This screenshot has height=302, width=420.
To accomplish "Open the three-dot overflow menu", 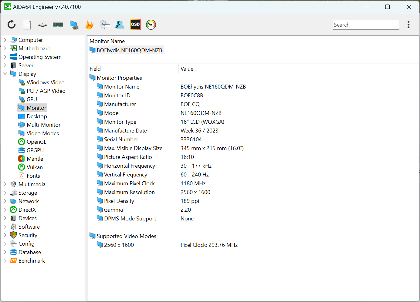I will [408, 25].
